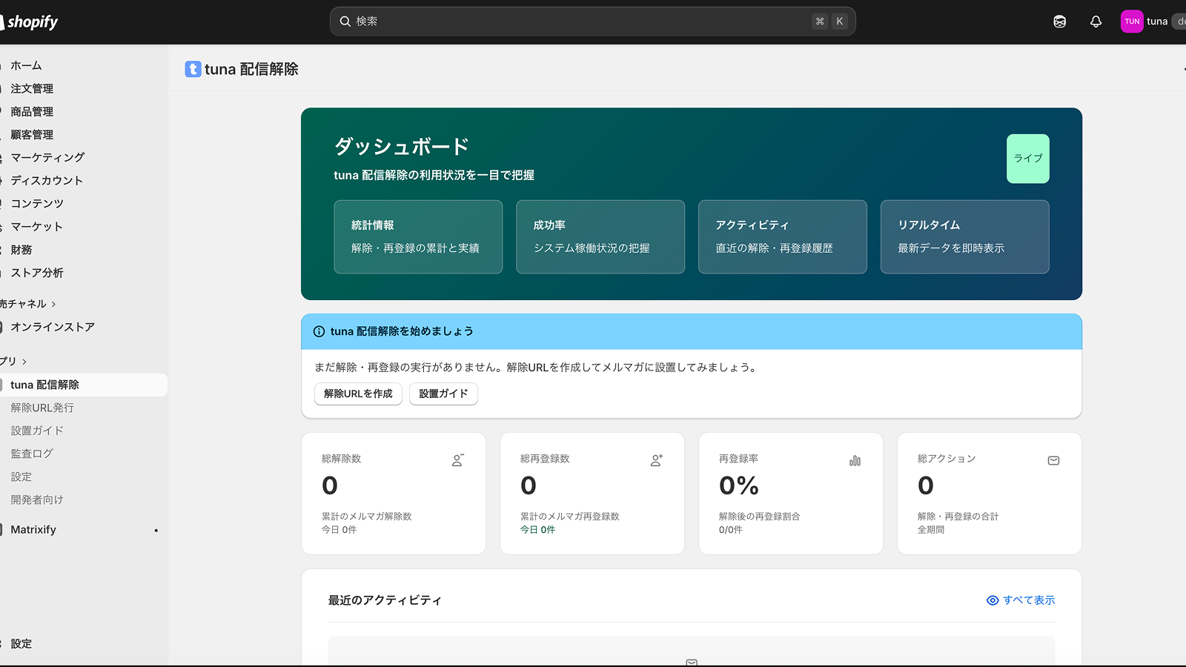Click the eye icon beside すべて表示
The height and width of the screenshot is (667, 1186).
(x=993, y=600)
